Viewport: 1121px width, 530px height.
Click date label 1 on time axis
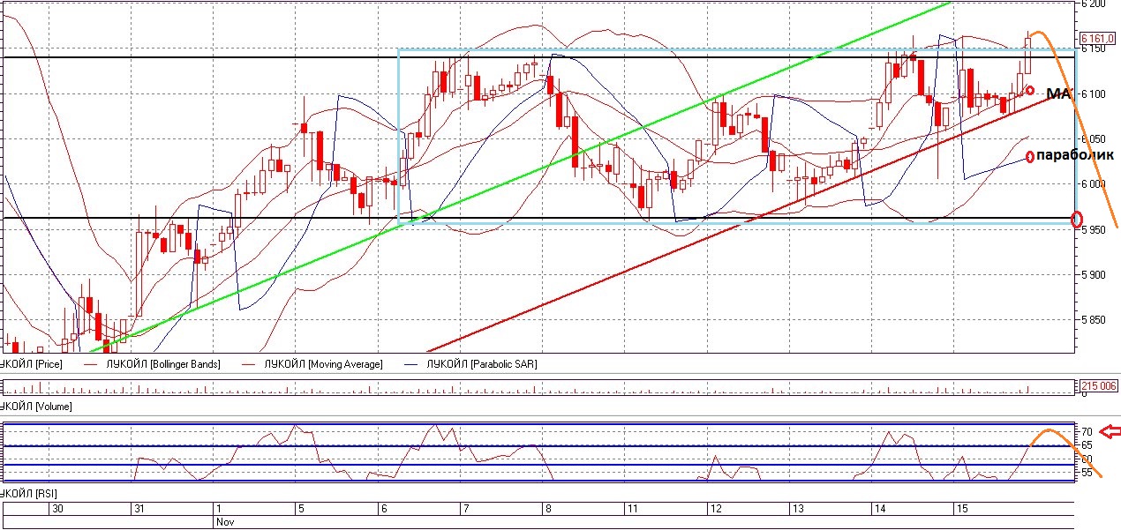(219, 509)
